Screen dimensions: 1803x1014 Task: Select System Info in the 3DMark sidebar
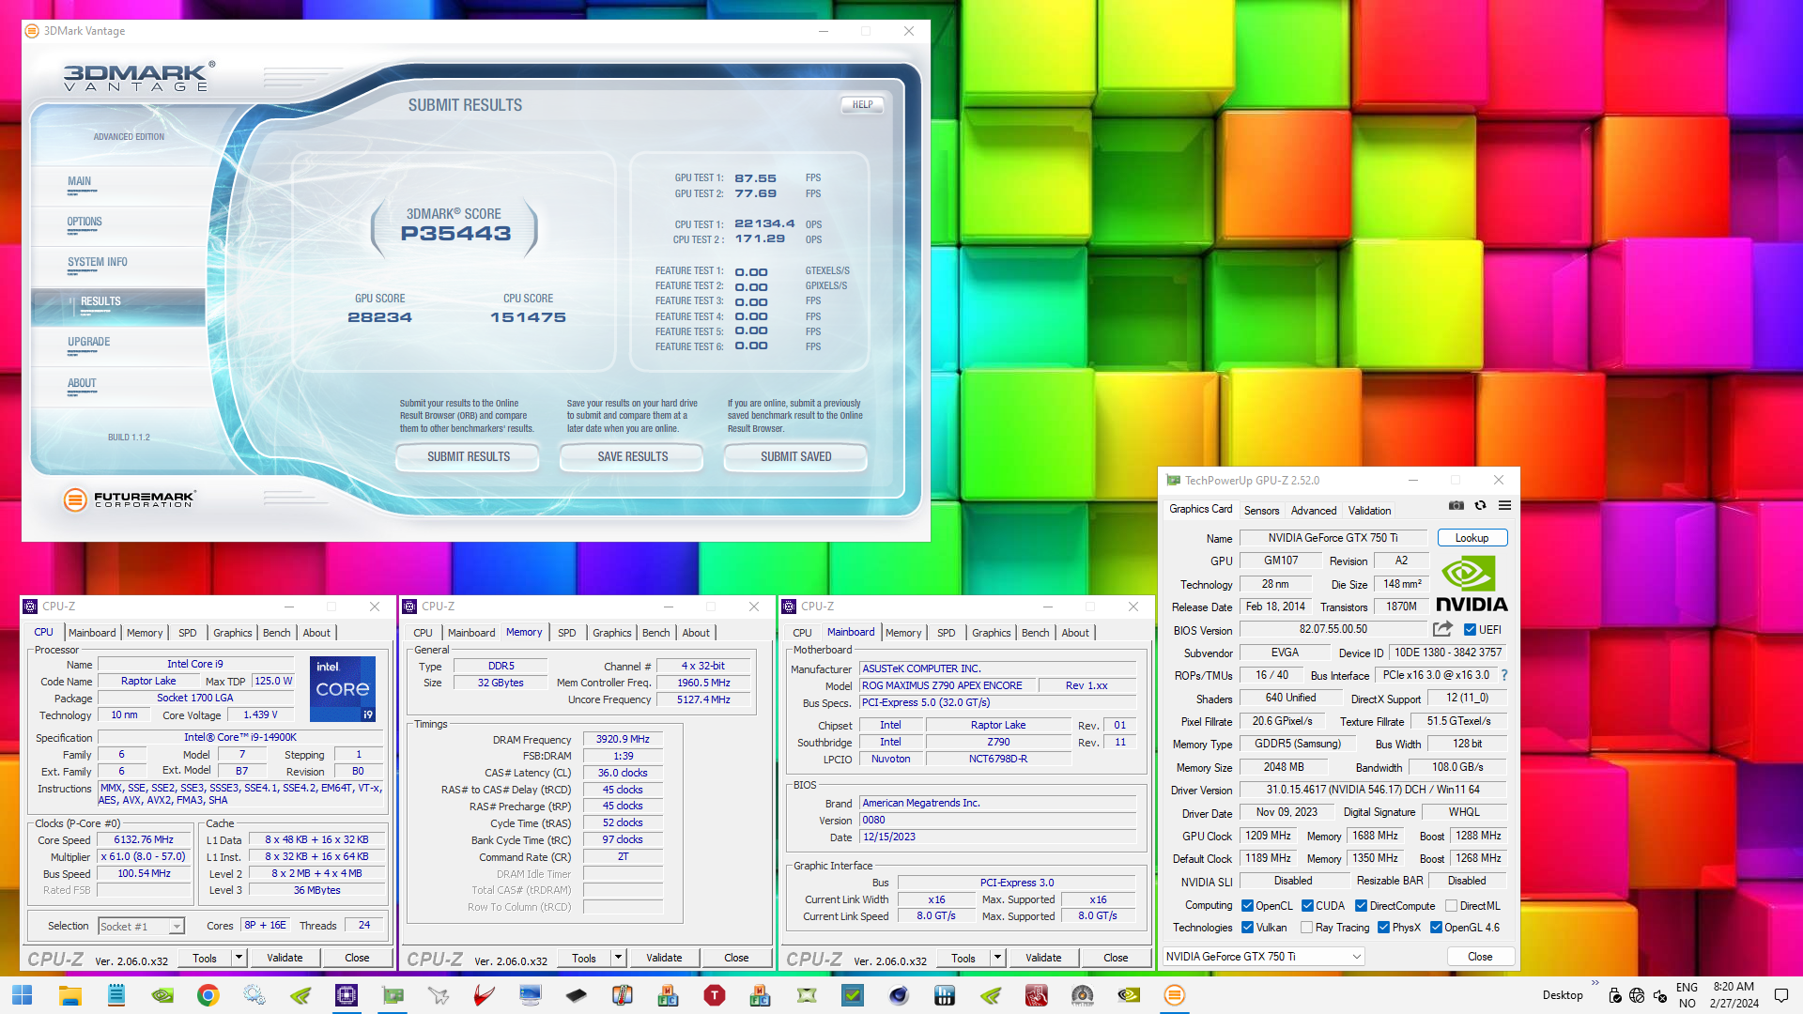[x=118, y=265]
